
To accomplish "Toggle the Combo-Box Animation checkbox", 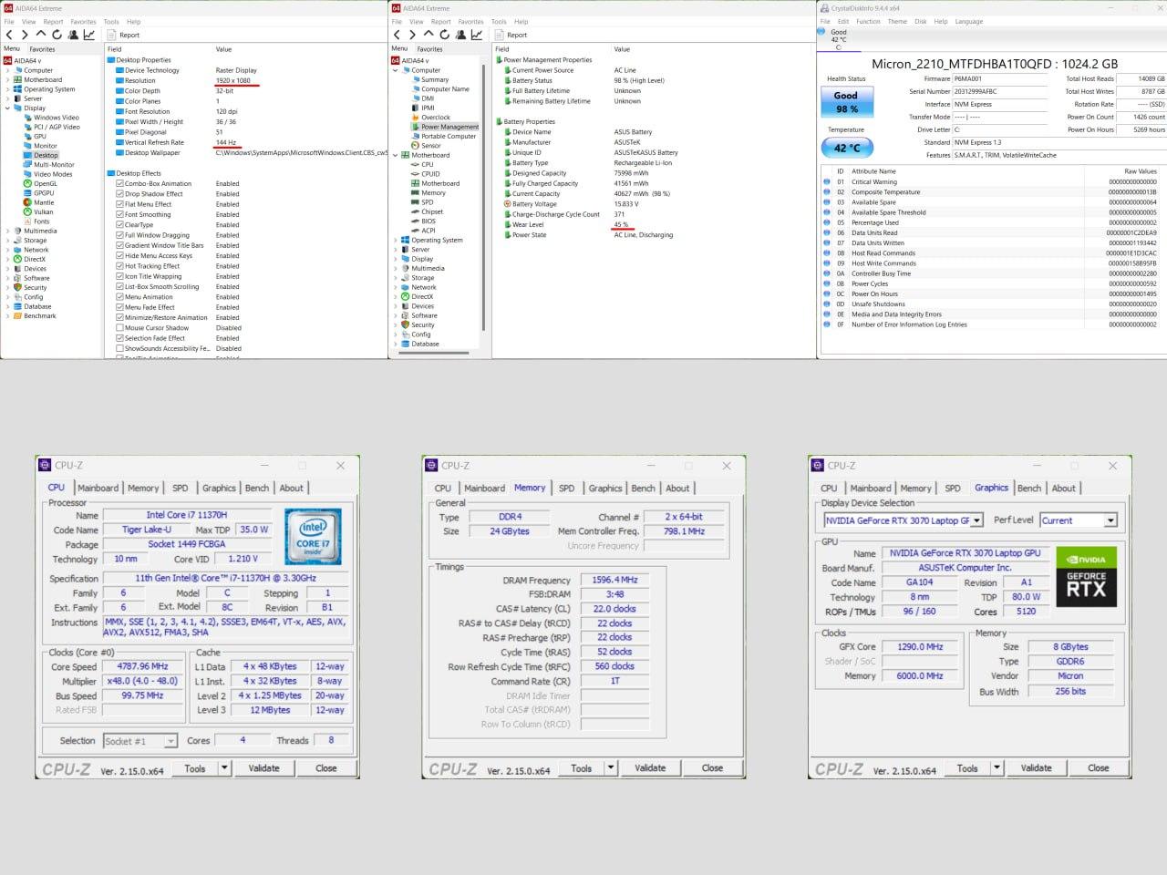I will point(119,183).
